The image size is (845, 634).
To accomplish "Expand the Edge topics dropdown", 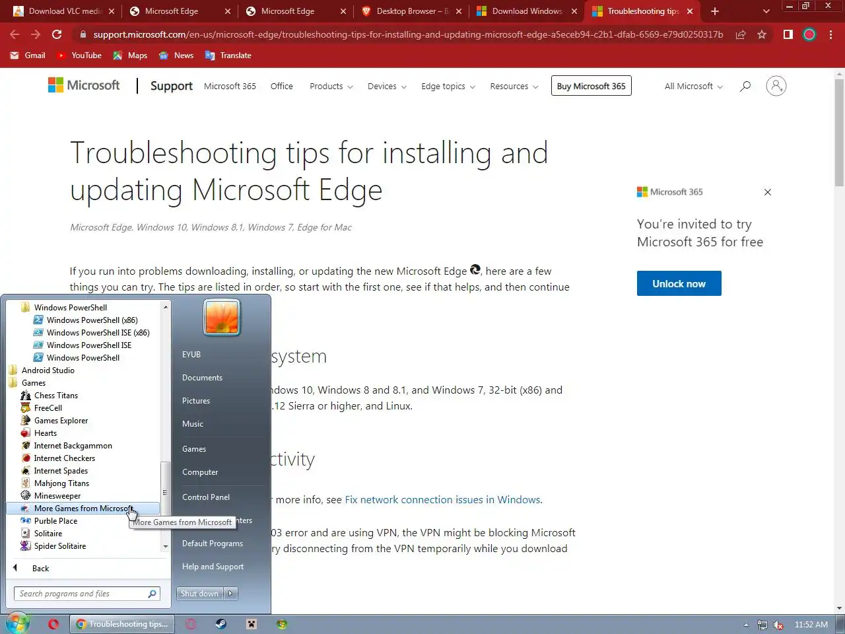I will coord(448,86).
